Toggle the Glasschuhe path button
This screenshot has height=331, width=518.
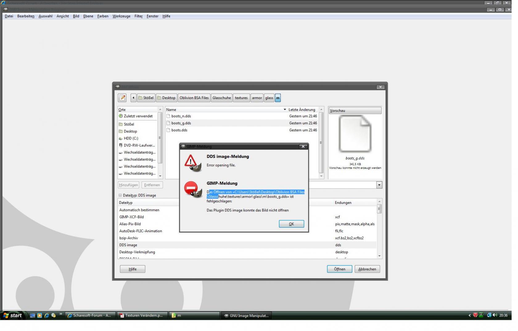click(x=221, y=98)
